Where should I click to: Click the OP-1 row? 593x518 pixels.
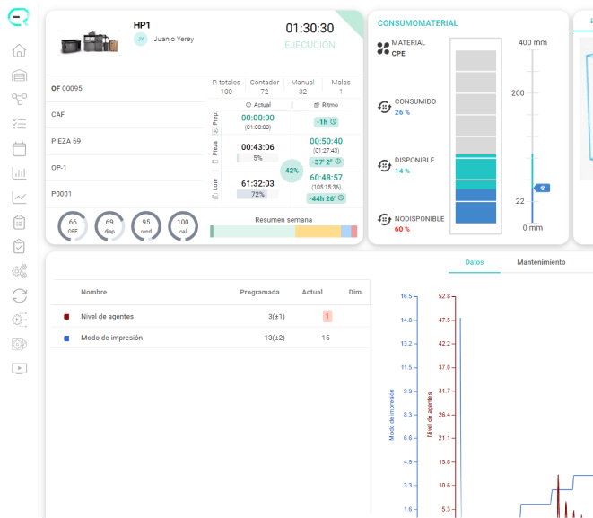tap(125, 168)
